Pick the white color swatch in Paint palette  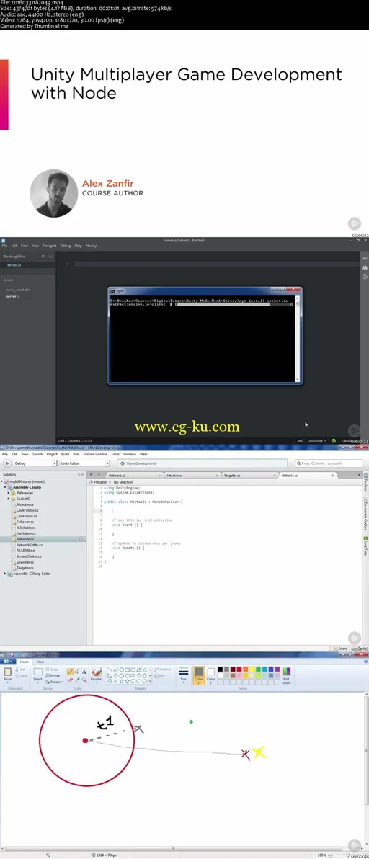pyautogui.click(x=220, y=676)
